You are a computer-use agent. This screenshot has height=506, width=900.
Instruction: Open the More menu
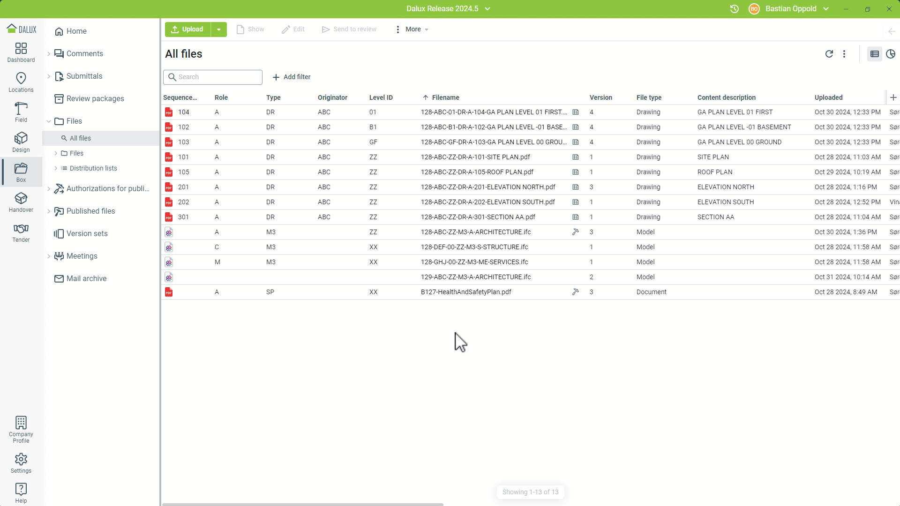click(x=412, y=30)
